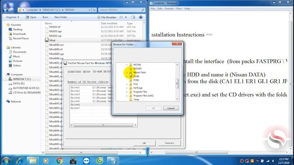Refresh the Explorer address bar
This screenshot has height=165, width=294.
coord(94,10)
